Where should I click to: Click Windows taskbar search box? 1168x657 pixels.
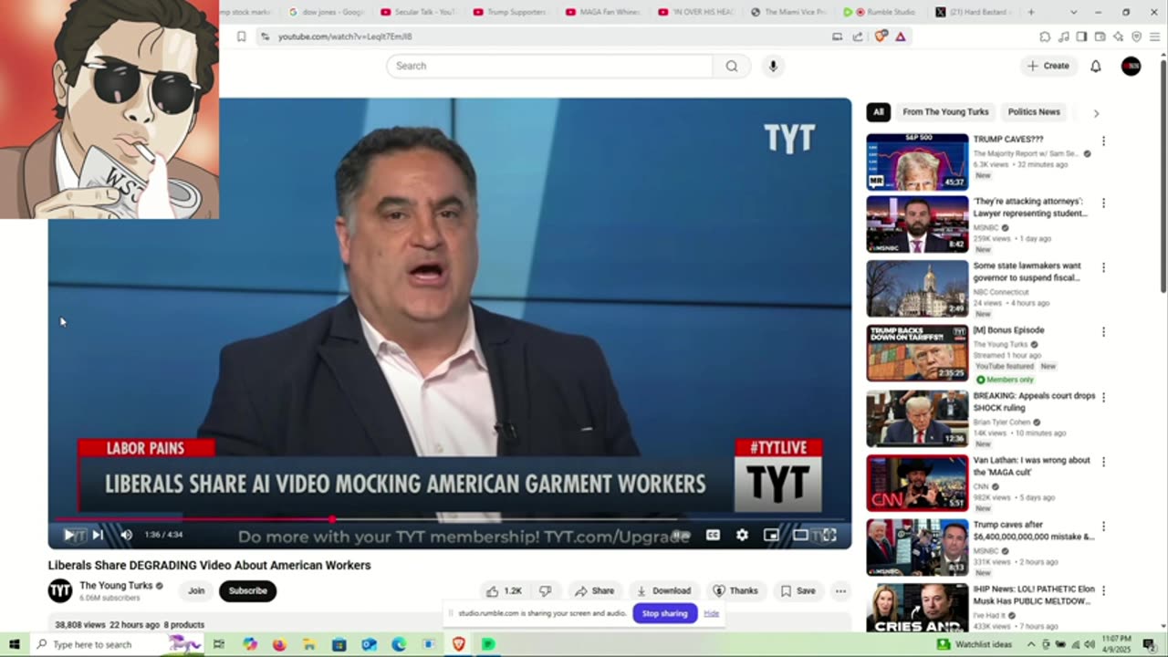tap(117, 644)
